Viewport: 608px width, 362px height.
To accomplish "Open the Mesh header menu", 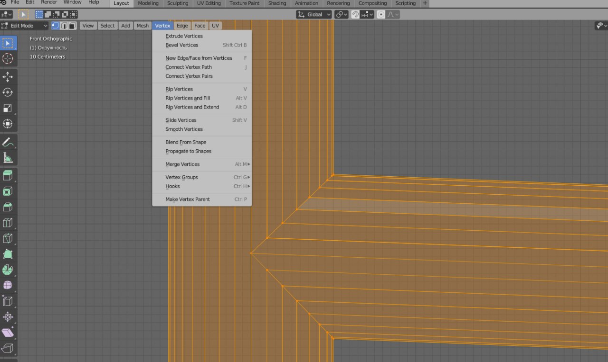I will [x=142, y=26].
